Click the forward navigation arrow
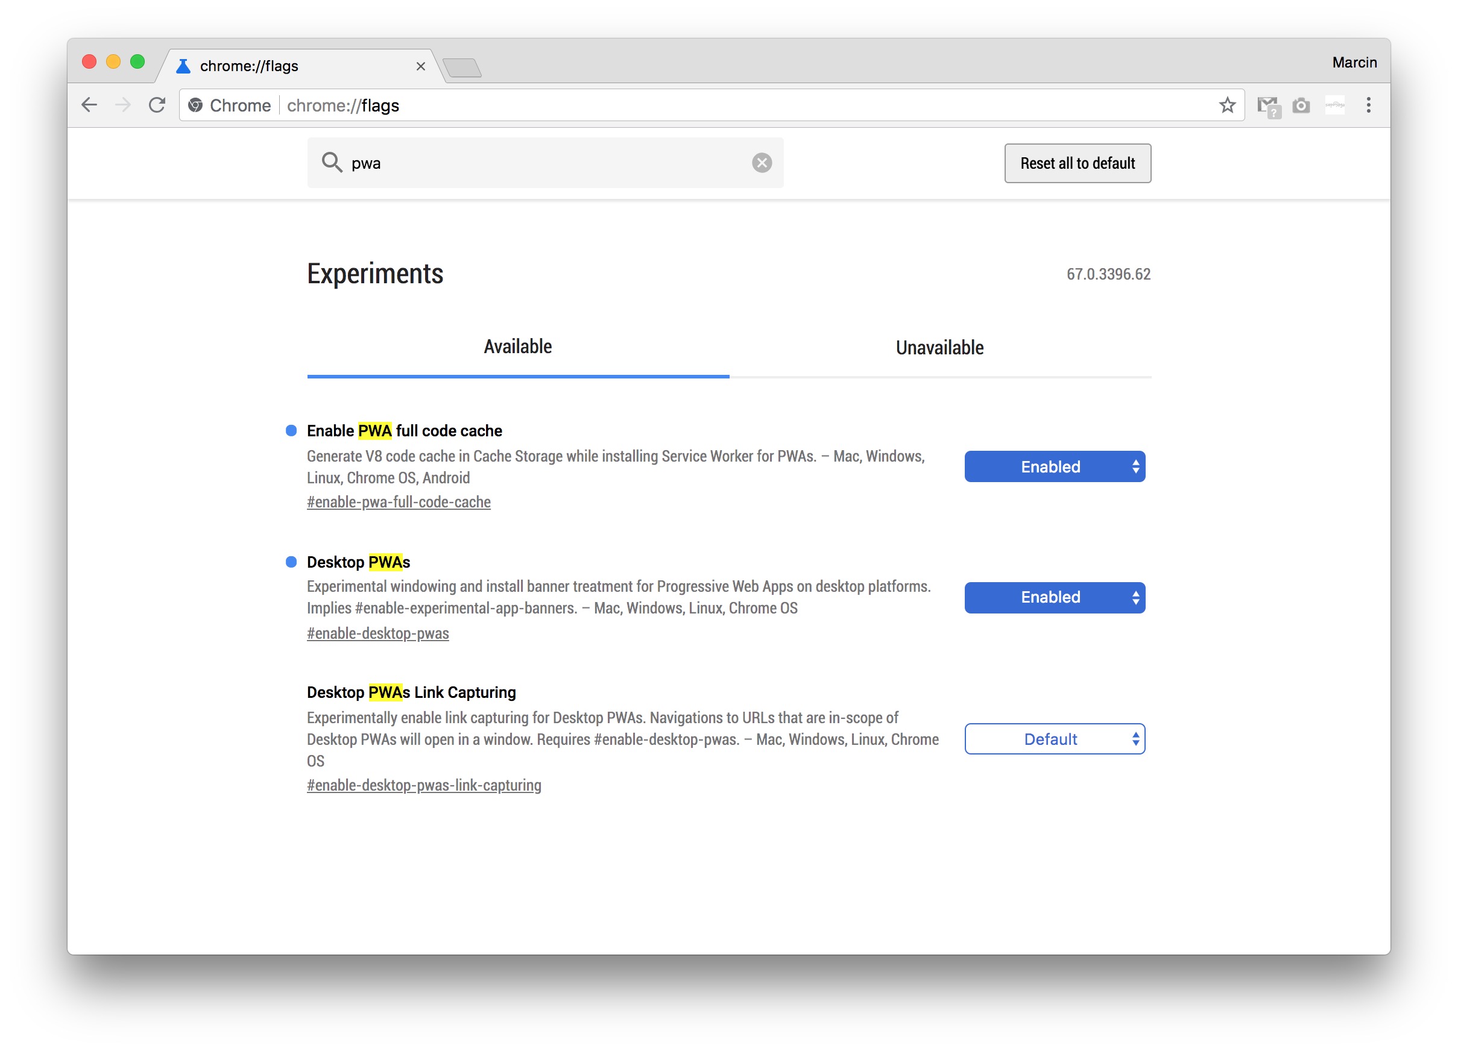Viewport: 1458px width, 1051px height. click(x=123, y=105)
